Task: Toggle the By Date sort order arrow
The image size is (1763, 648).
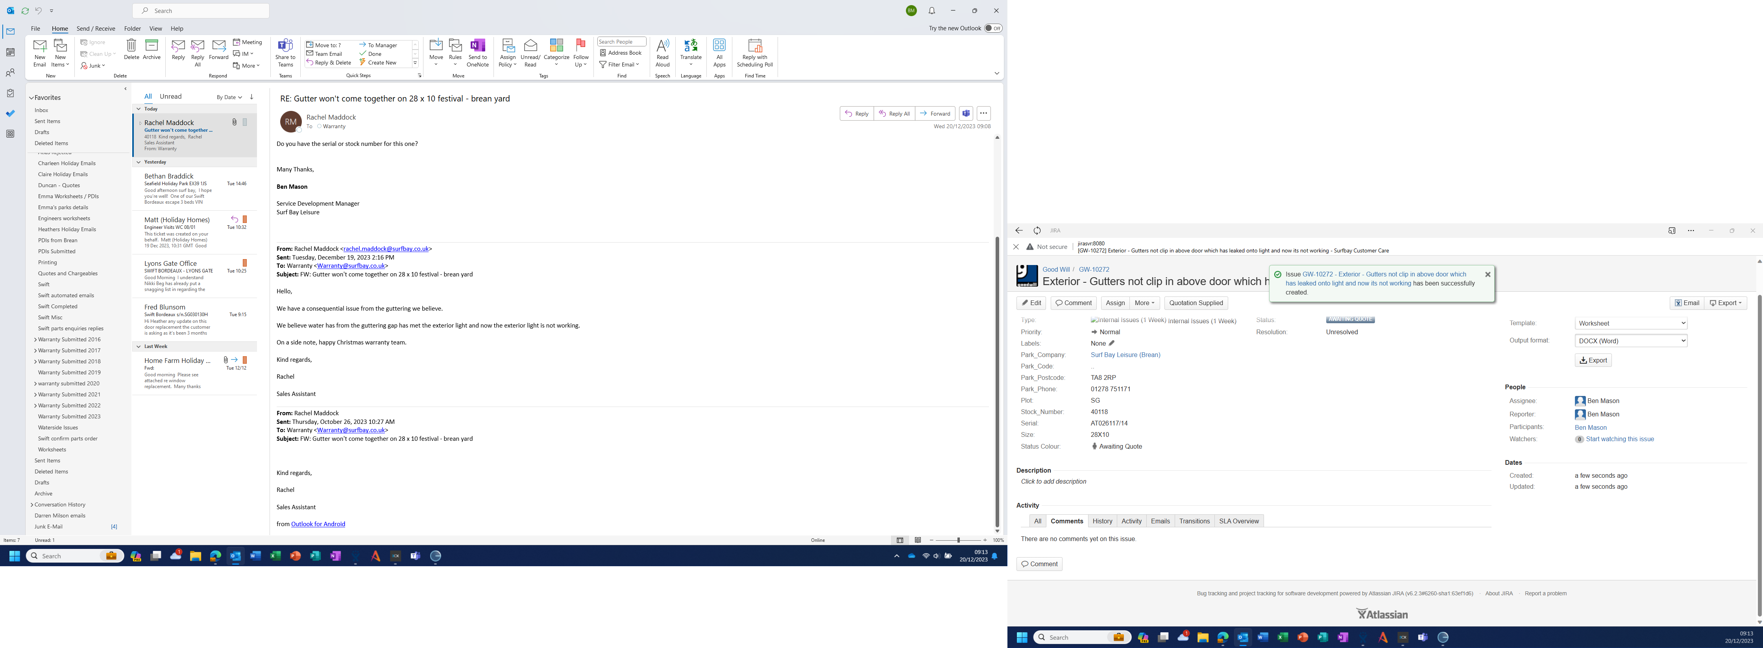Action: point(252,97)
